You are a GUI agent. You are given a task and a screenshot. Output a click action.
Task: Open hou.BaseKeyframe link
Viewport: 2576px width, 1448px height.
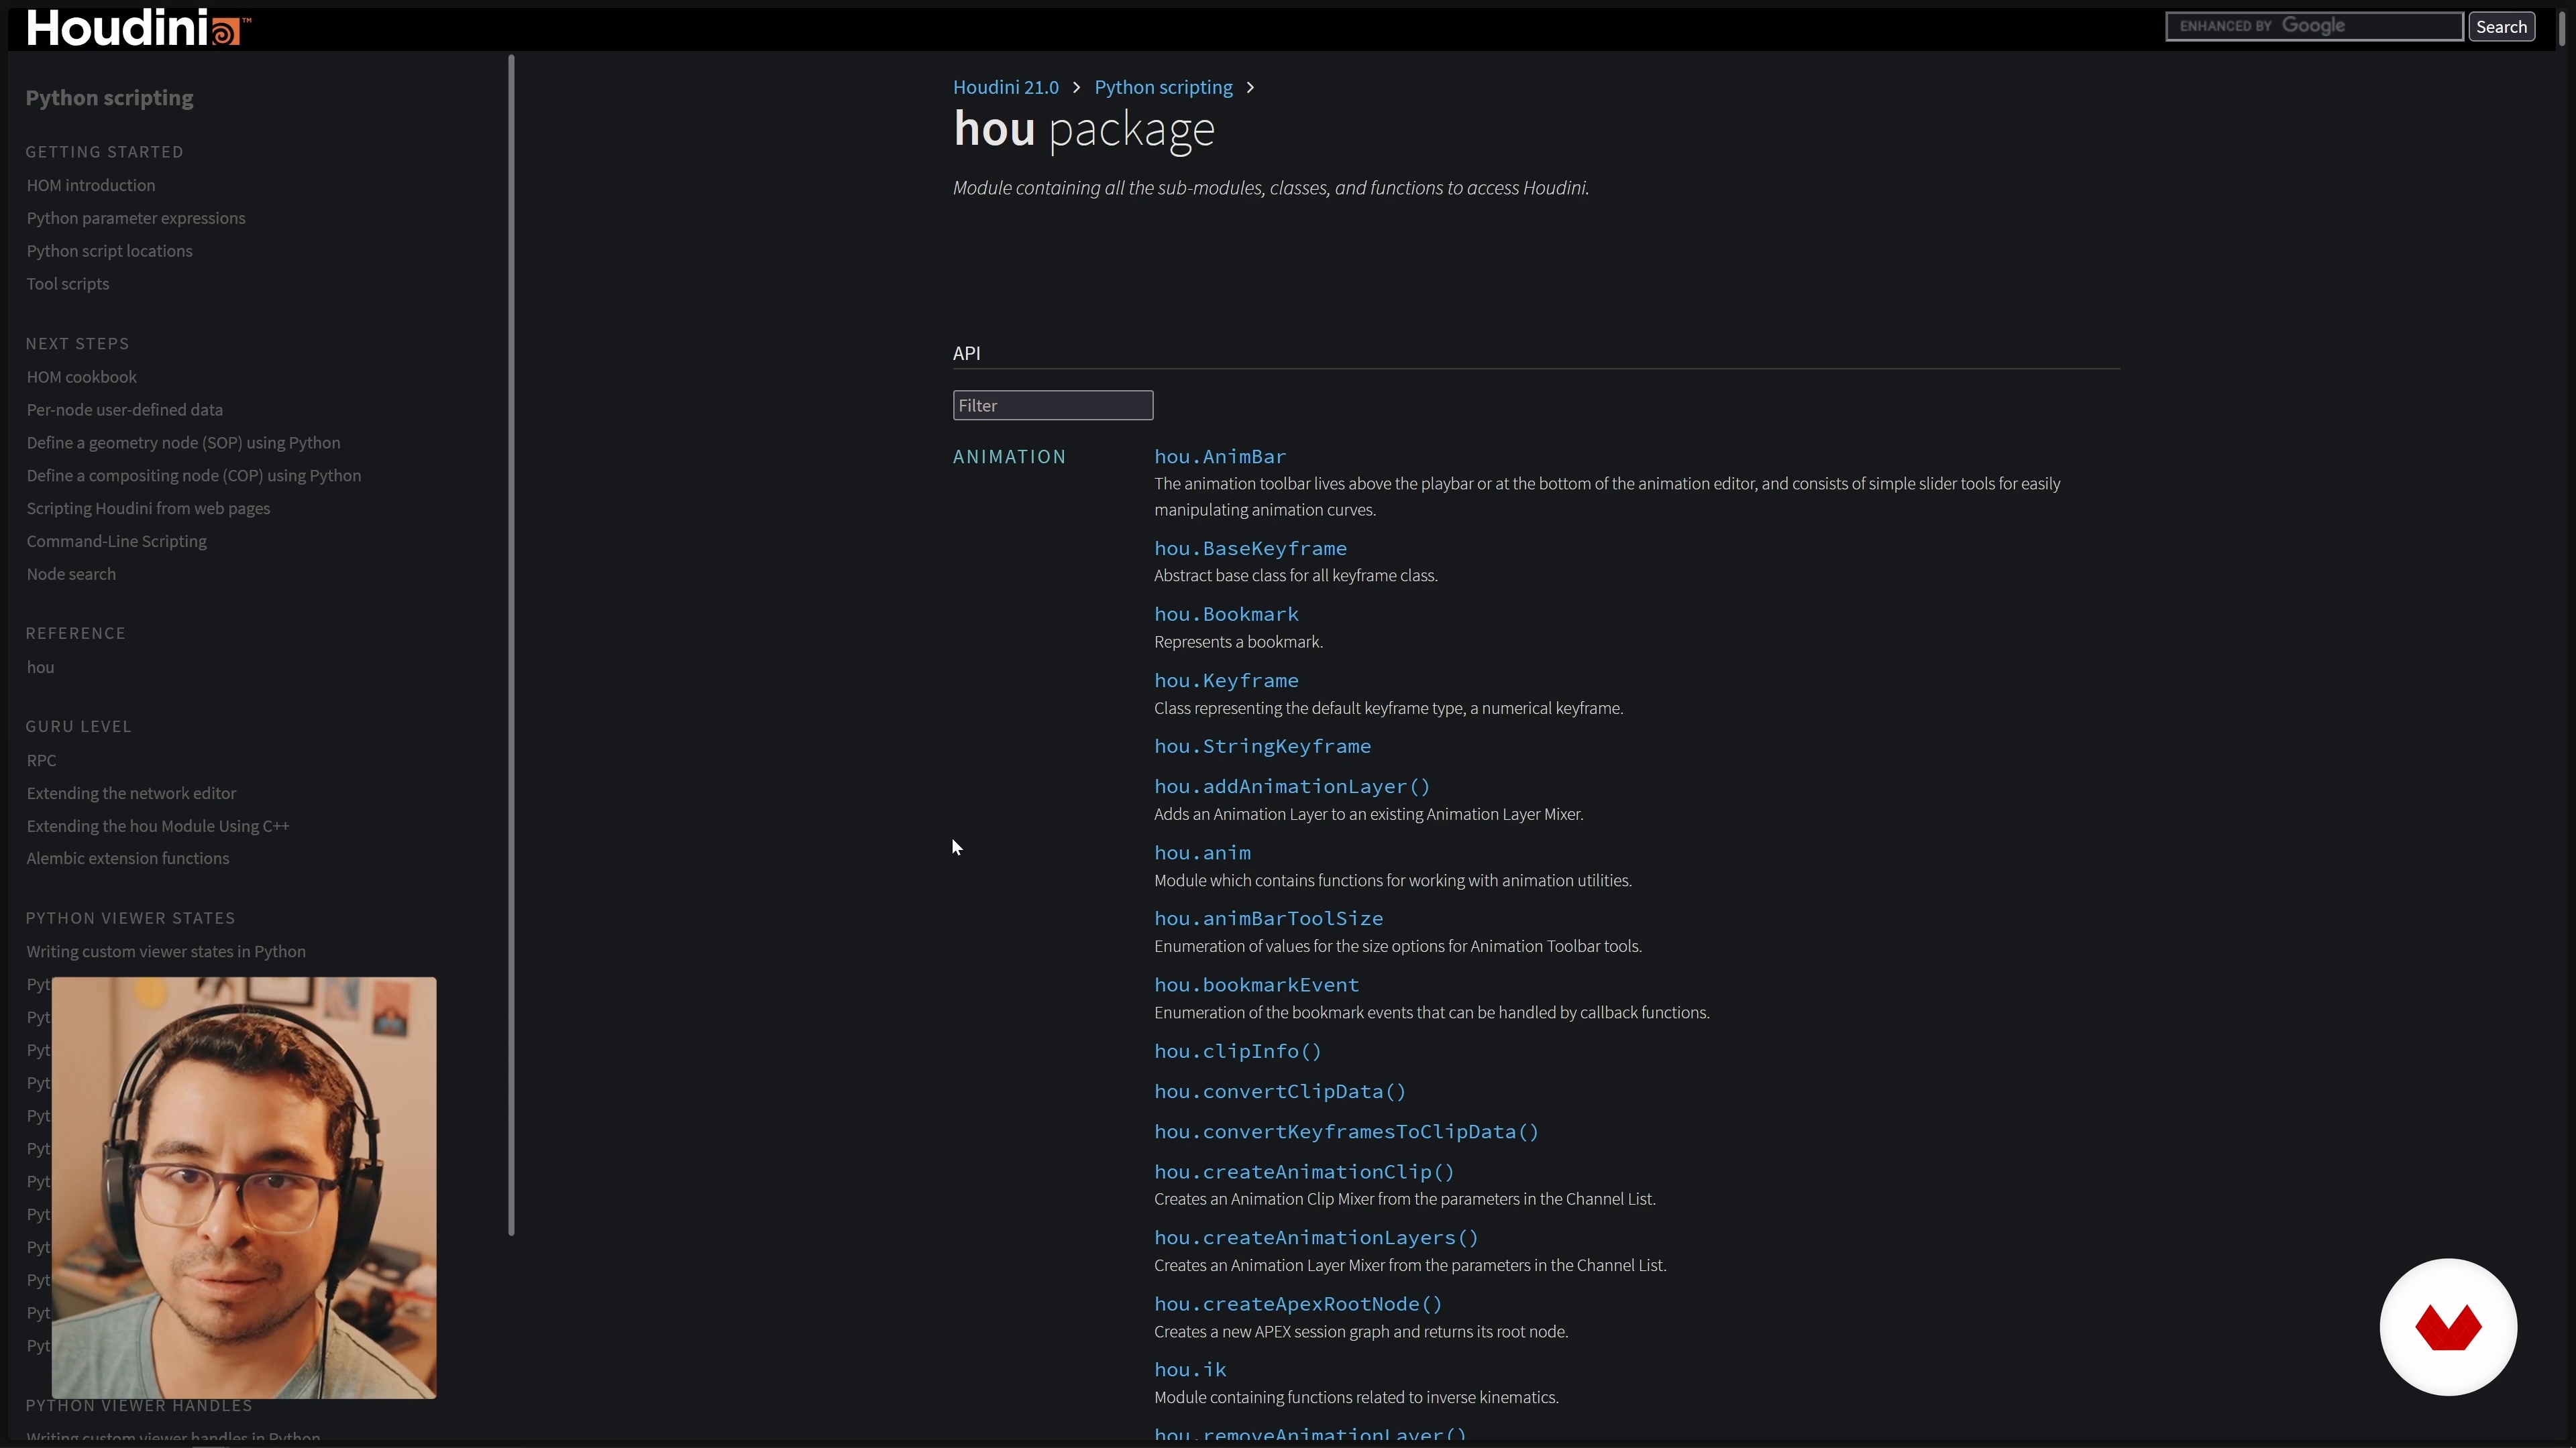coord(1250,548)
